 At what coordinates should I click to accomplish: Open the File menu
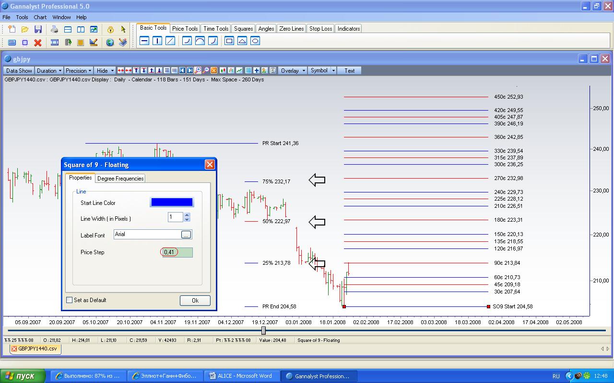click(x=6, y=17)
